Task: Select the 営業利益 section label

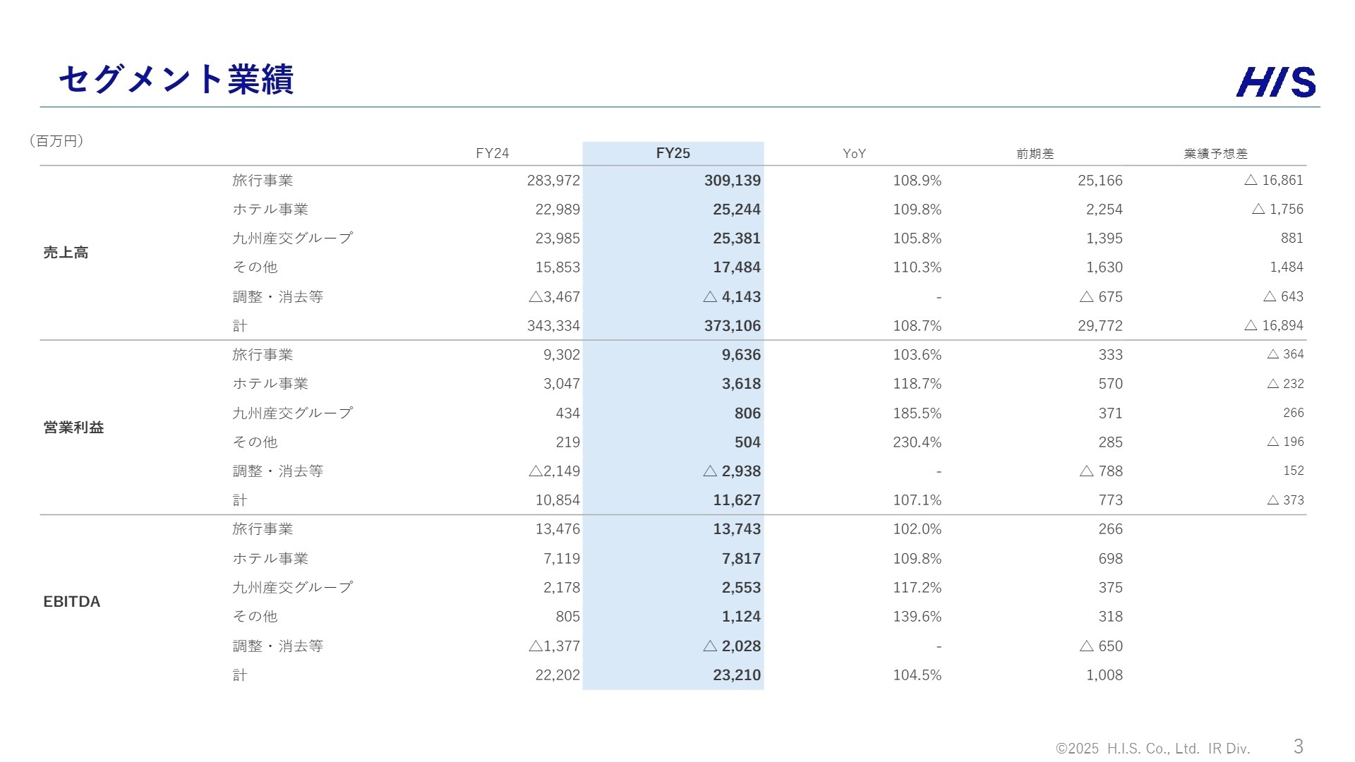Action: pos(73,428)
